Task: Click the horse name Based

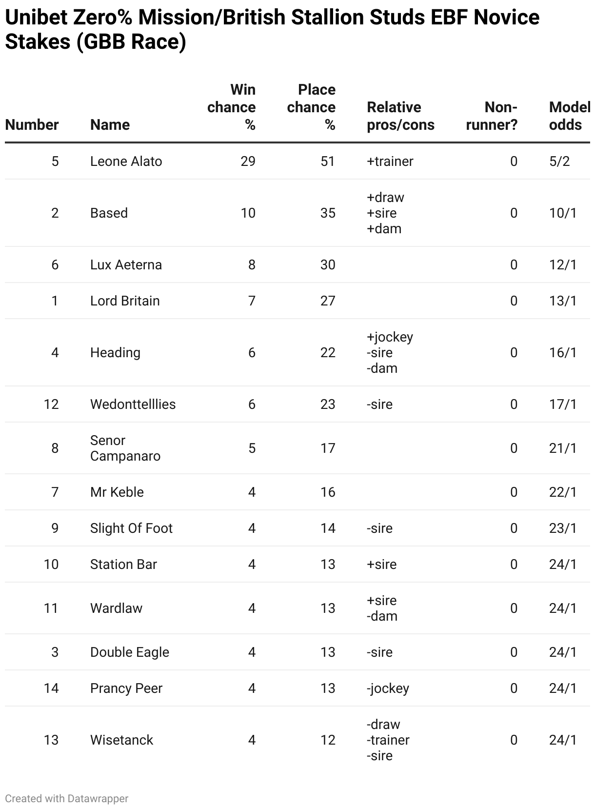Action: tap(109, 213)
